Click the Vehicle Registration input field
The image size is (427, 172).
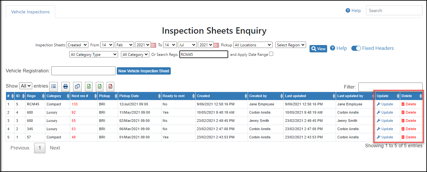[83, 71]
